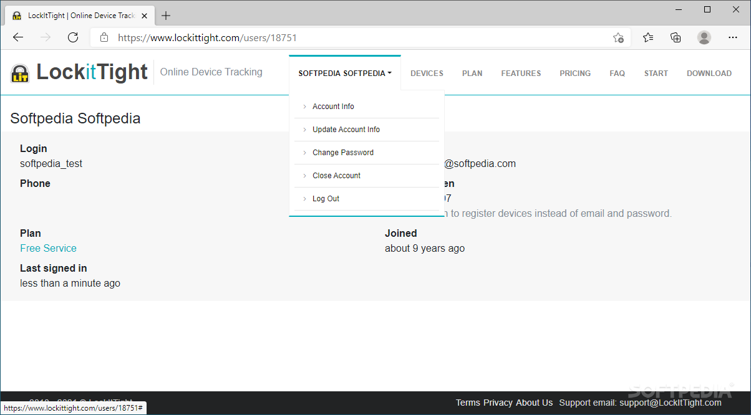Add page to favorites star icon
The width and height of the screenshot is (751, 415).
tap(618, 37)
